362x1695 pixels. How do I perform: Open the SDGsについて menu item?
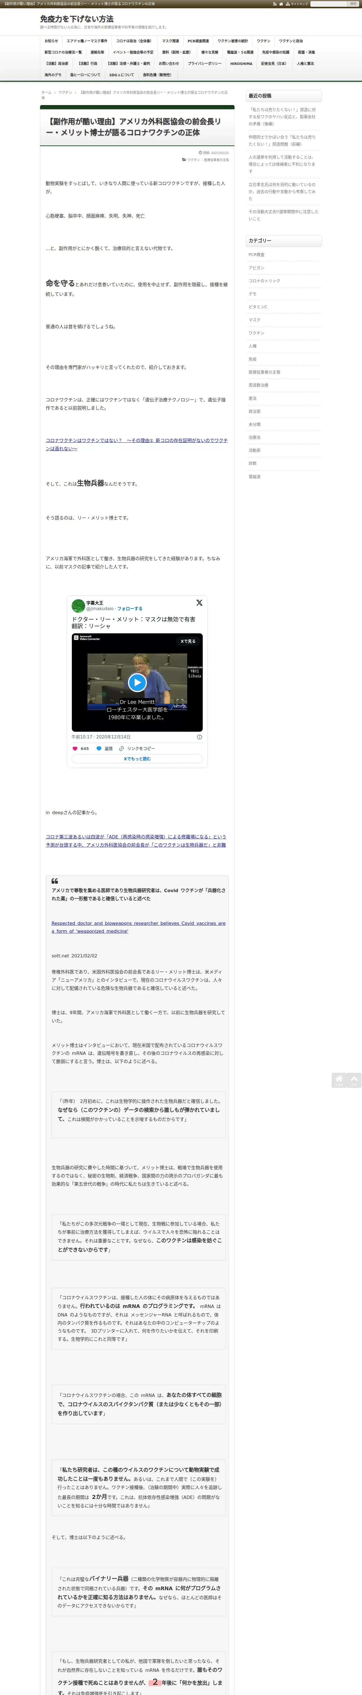[122, 75]
